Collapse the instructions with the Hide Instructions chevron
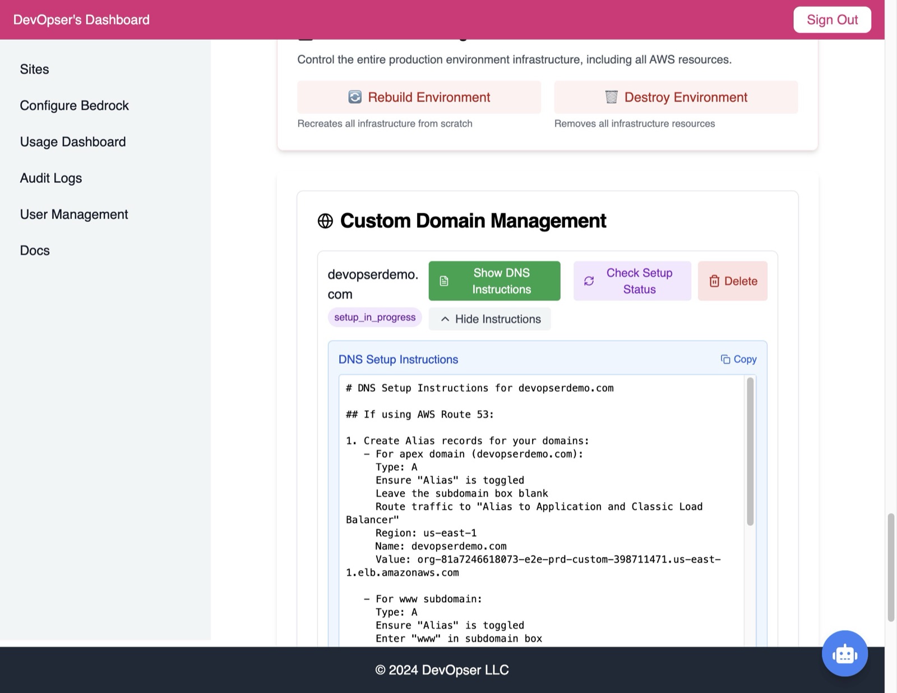897x693 pixels. click(445, 319)
